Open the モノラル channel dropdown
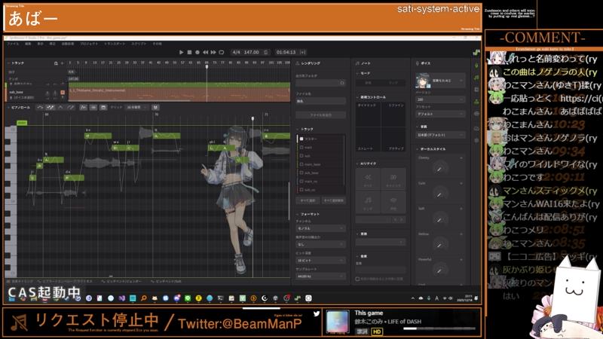The width and height of the screenshot is (603, 339). 321,229
